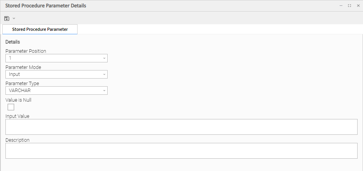Select the Parameter Mode label text

click(23, 67)
